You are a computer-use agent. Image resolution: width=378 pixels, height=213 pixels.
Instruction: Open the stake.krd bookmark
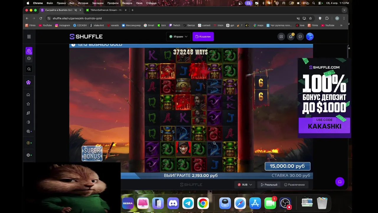tap(97, 25)
